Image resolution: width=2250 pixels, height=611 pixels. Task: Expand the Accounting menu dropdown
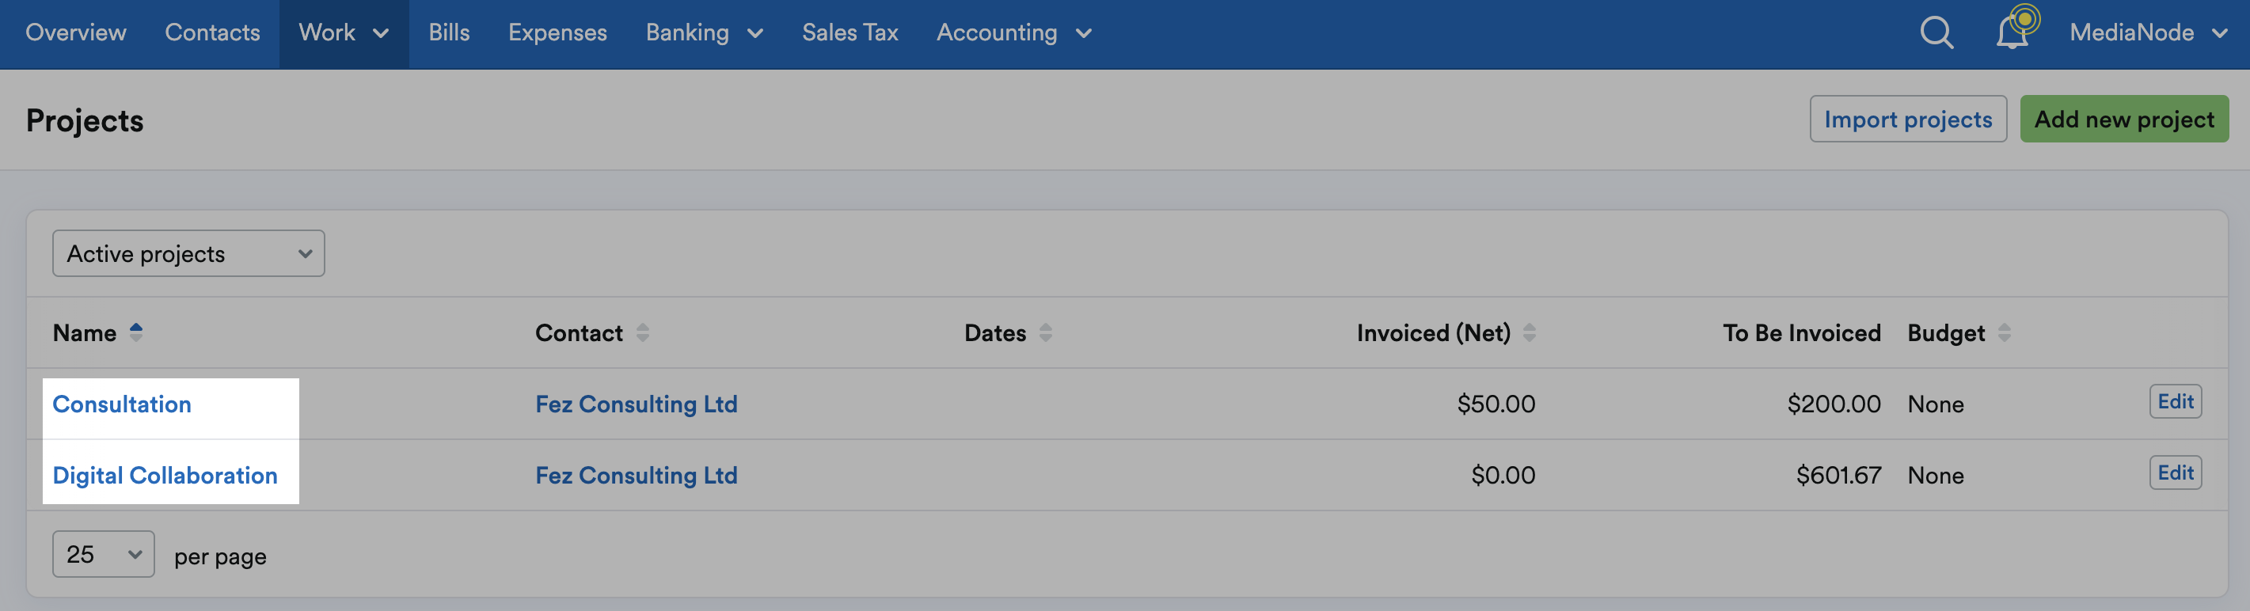(x=1014, y=33)
